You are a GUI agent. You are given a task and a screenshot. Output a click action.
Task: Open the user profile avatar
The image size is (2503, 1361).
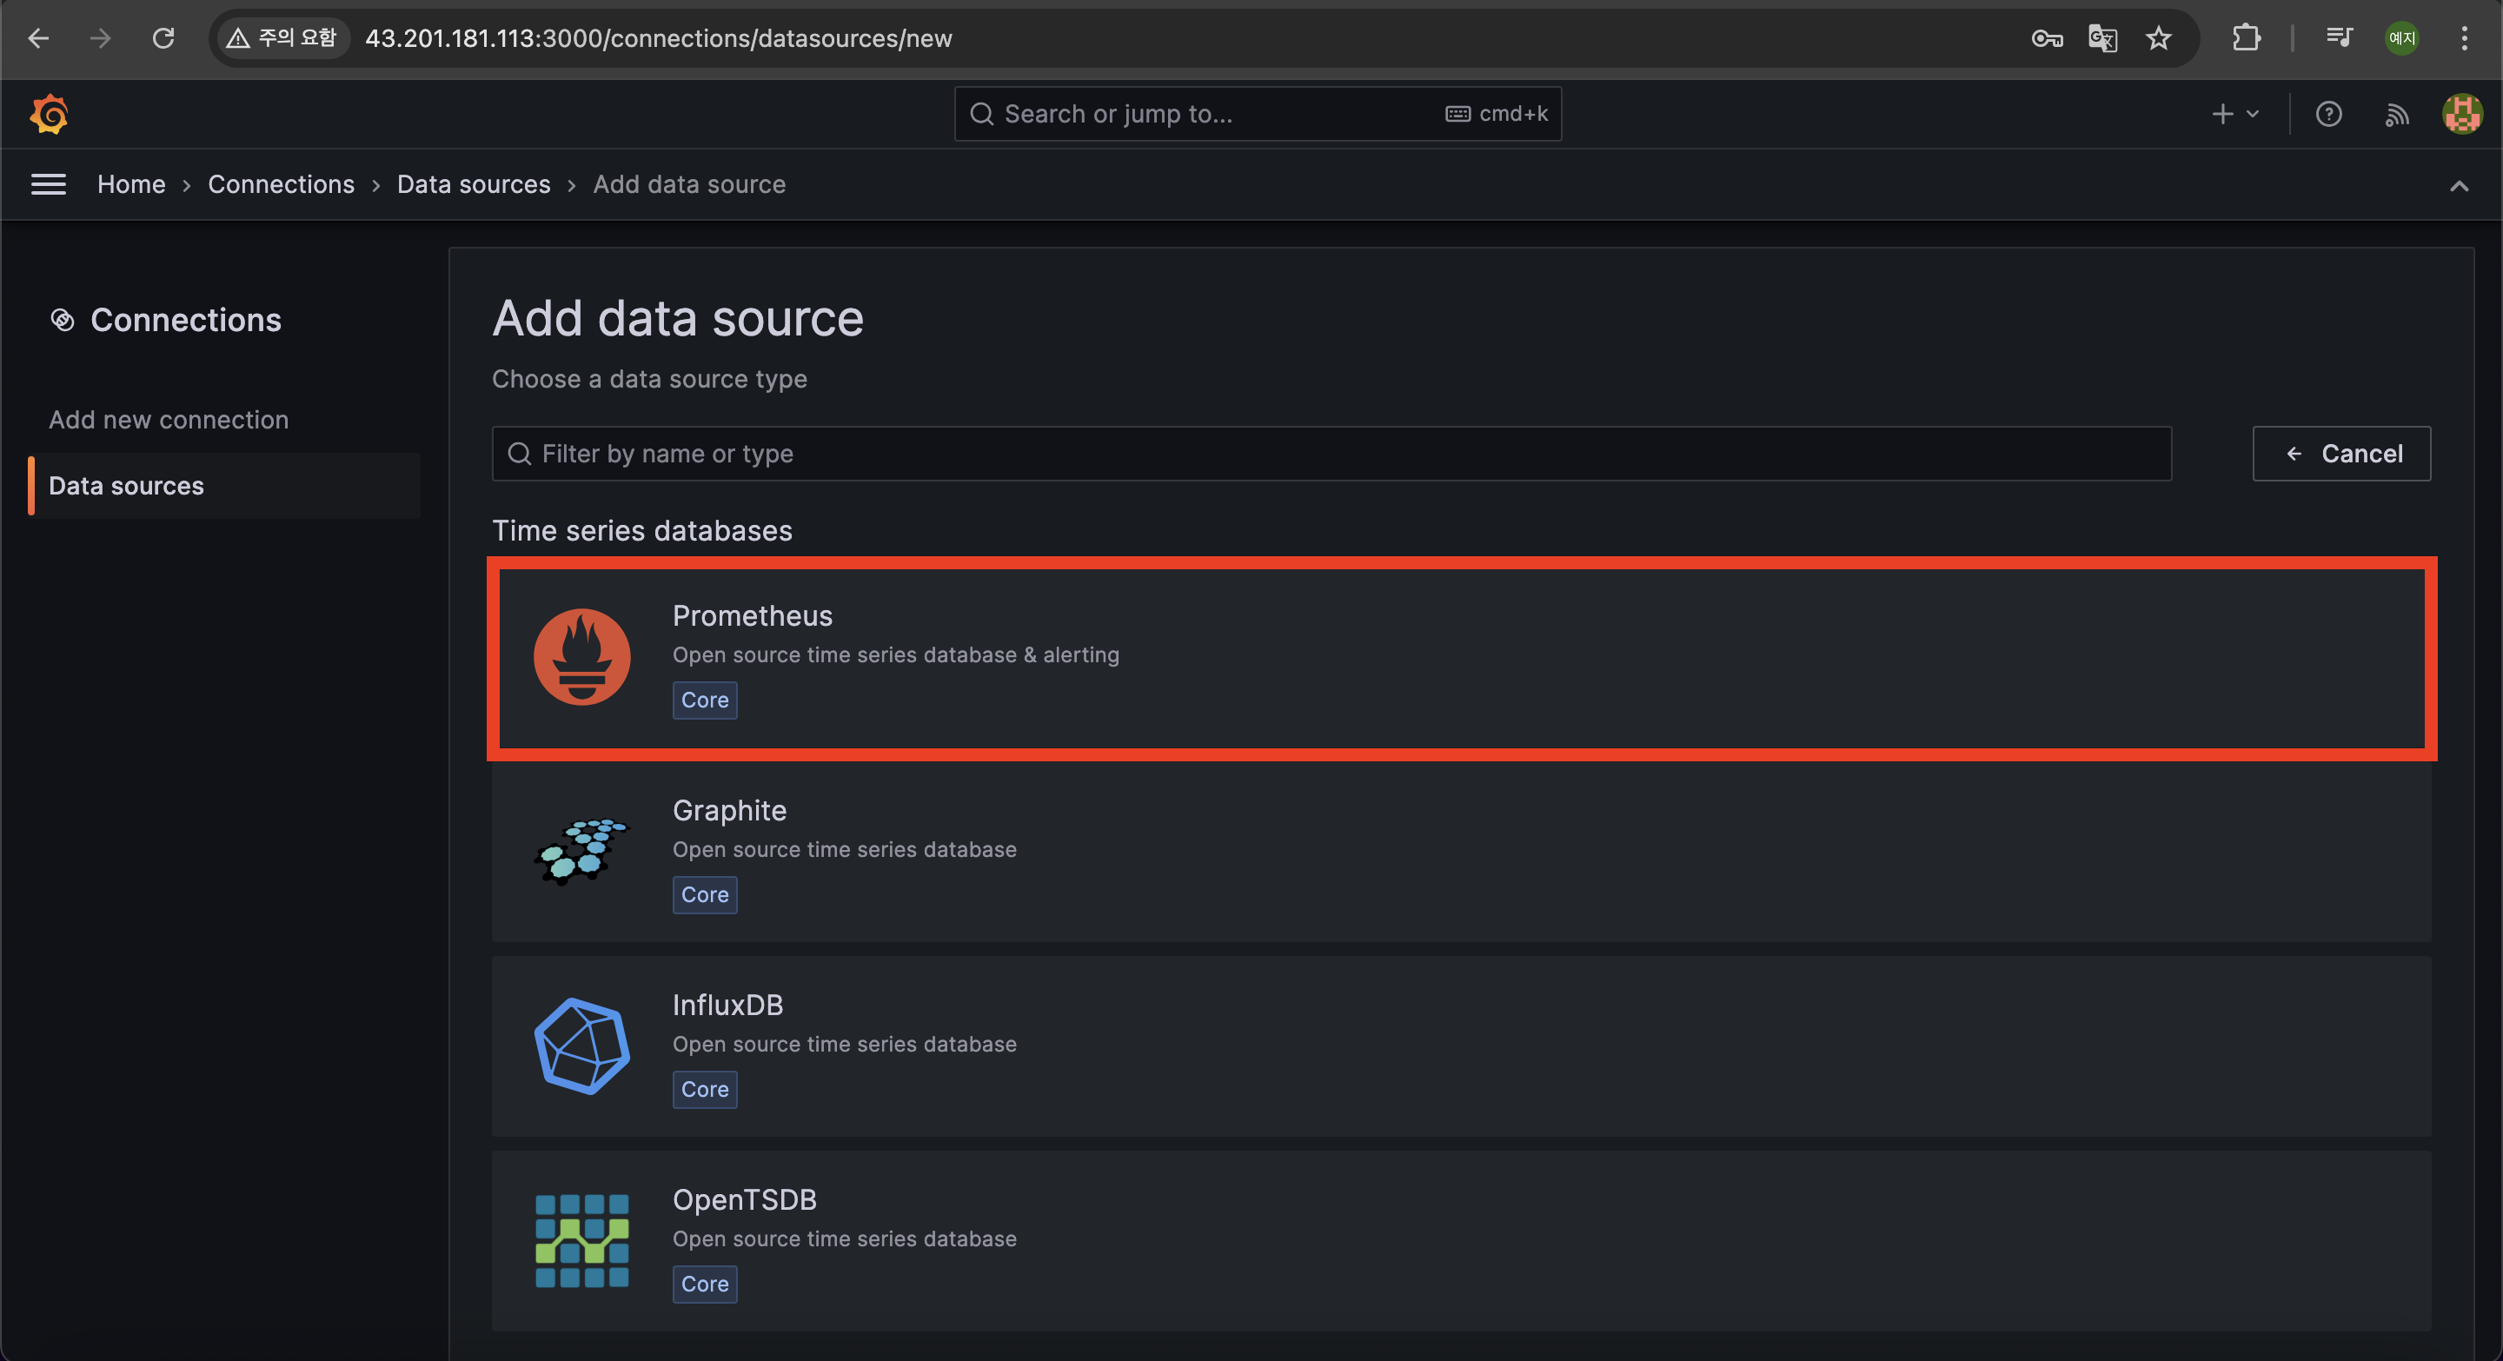(x=2462, y=115)
